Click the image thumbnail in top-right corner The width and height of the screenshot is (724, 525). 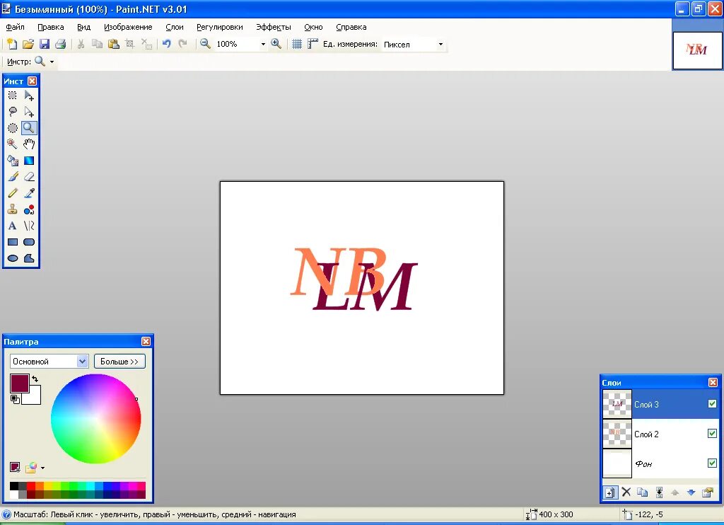[x=697, y=50]
